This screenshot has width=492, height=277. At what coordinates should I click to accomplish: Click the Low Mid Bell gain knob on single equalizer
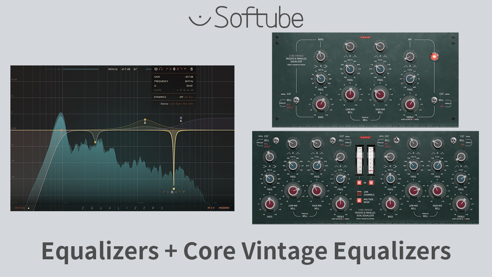350,94
